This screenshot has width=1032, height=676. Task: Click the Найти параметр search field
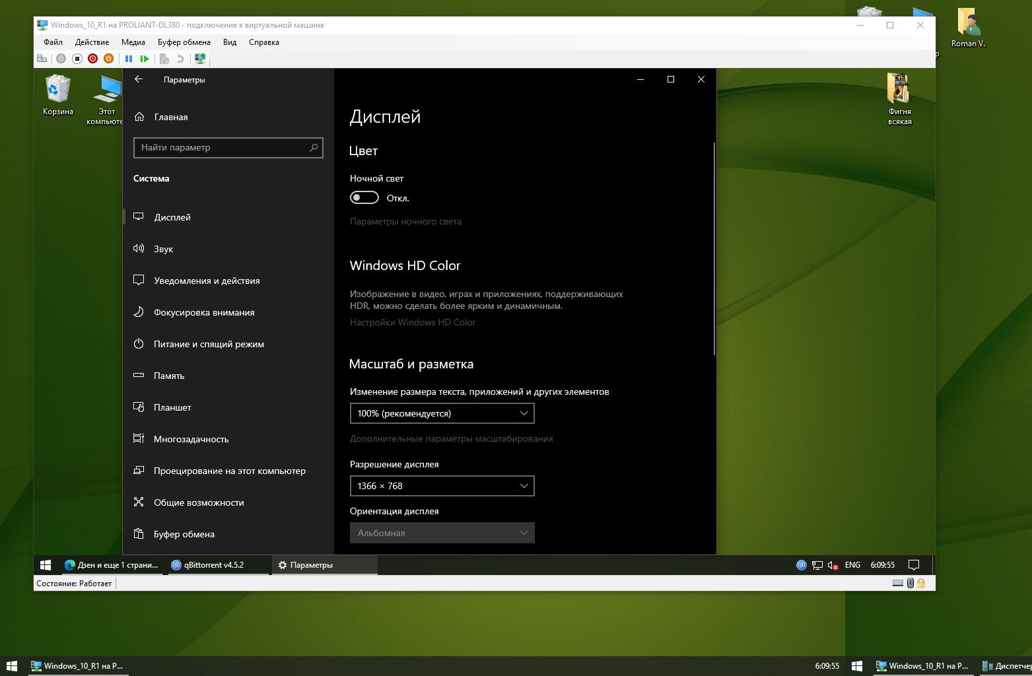point(221,147)
